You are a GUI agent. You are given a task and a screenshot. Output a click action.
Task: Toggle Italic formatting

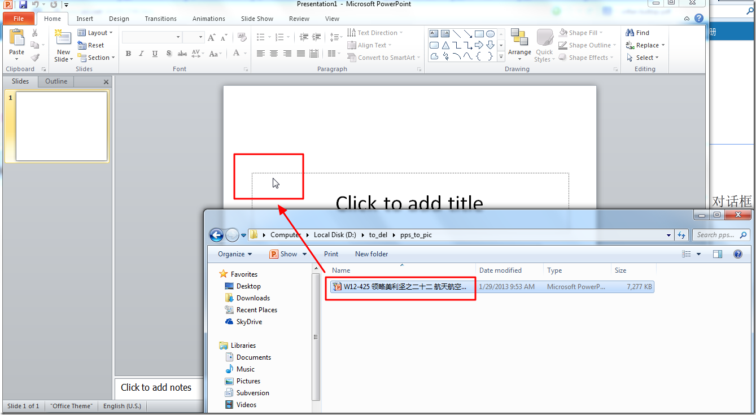(142, 54)
